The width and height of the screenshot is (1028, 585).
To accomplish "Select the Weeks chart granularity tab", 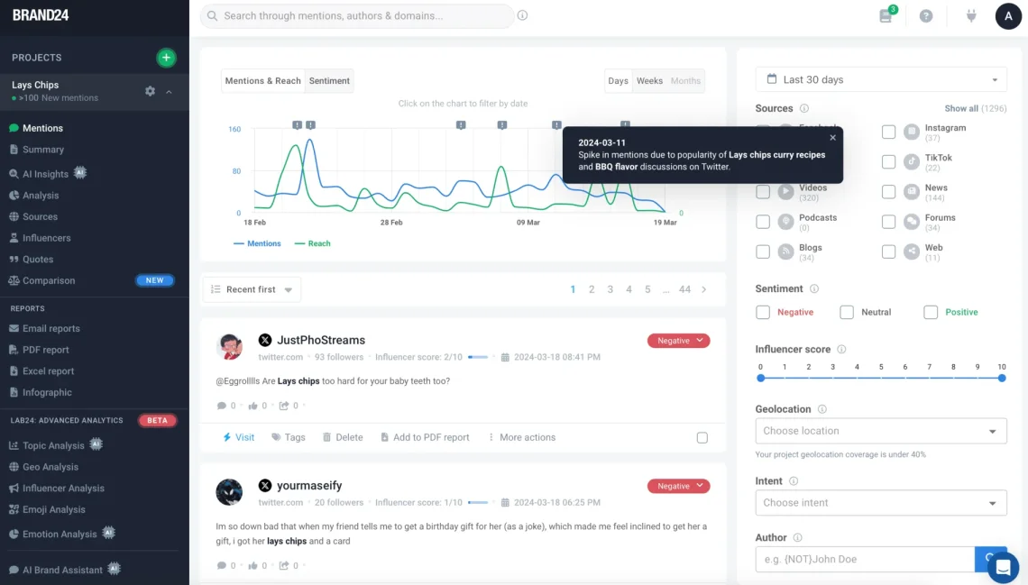I will tap(649, 81).
